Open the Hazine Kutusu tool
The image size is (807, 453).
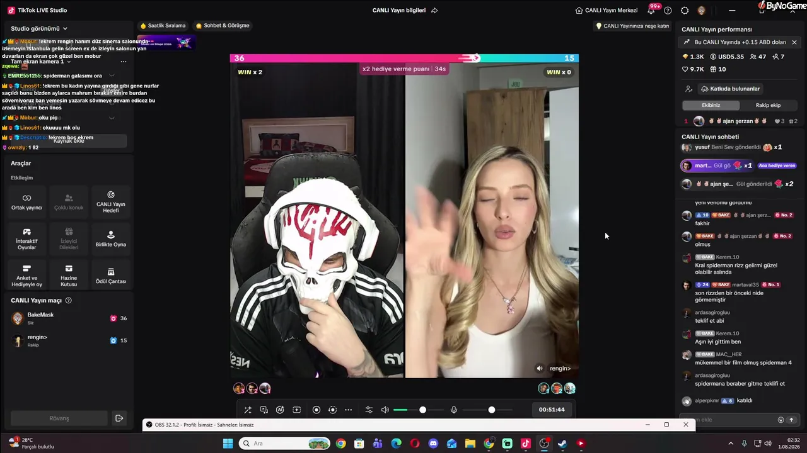(69, 276)
